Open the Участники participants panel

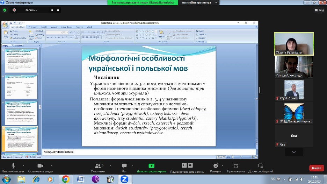[x=97, y=166]
